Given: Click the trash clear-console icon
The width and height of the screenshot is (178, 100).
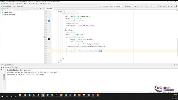Looking at the screenshot, I should click(x=4, y=82).
